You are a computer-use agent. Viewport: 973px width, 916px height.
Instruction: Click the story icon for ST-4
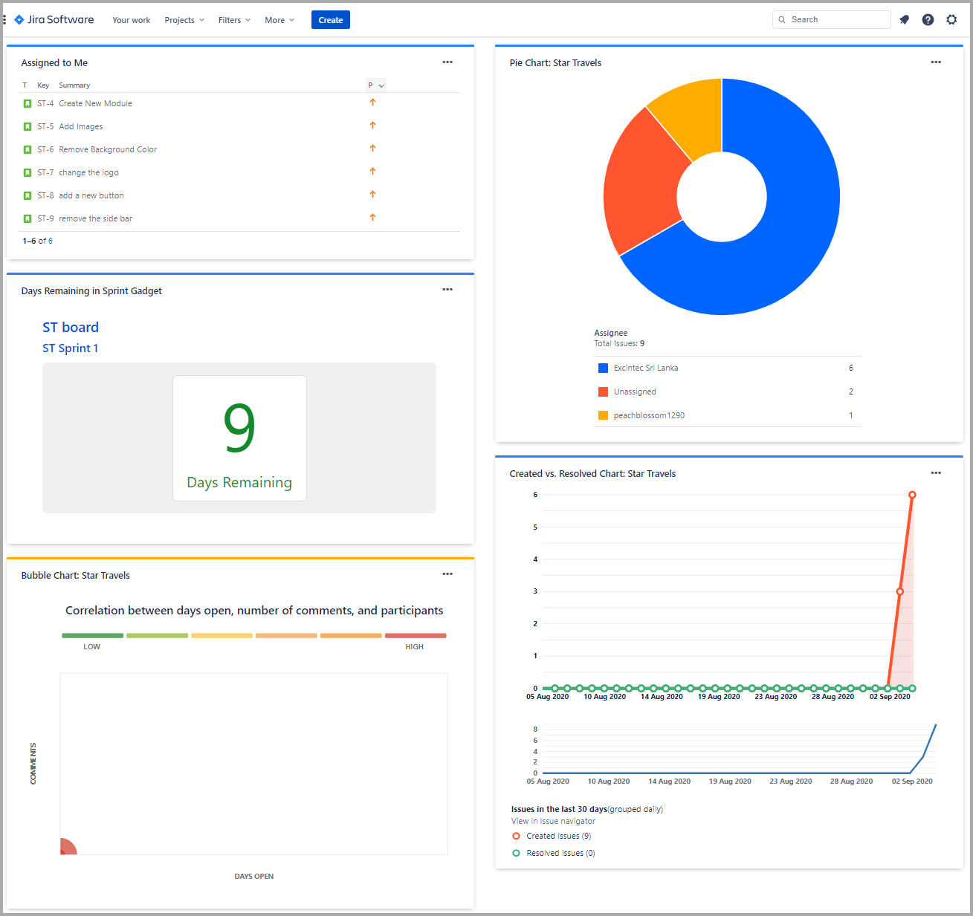pos(28,104)
